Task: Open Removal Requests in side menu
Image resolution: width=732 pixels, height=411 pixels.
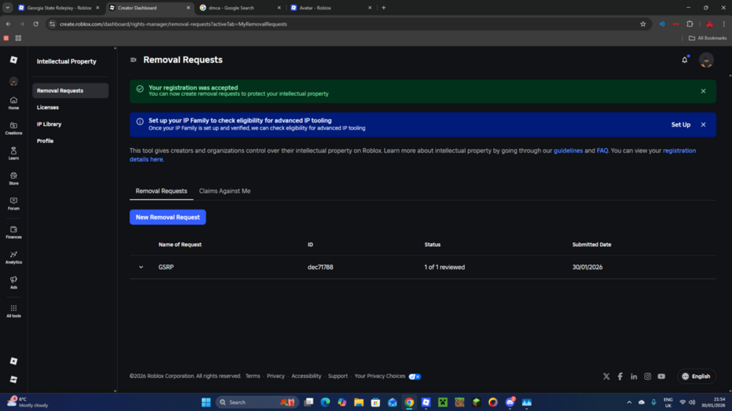Action: [x=70, y=91]
